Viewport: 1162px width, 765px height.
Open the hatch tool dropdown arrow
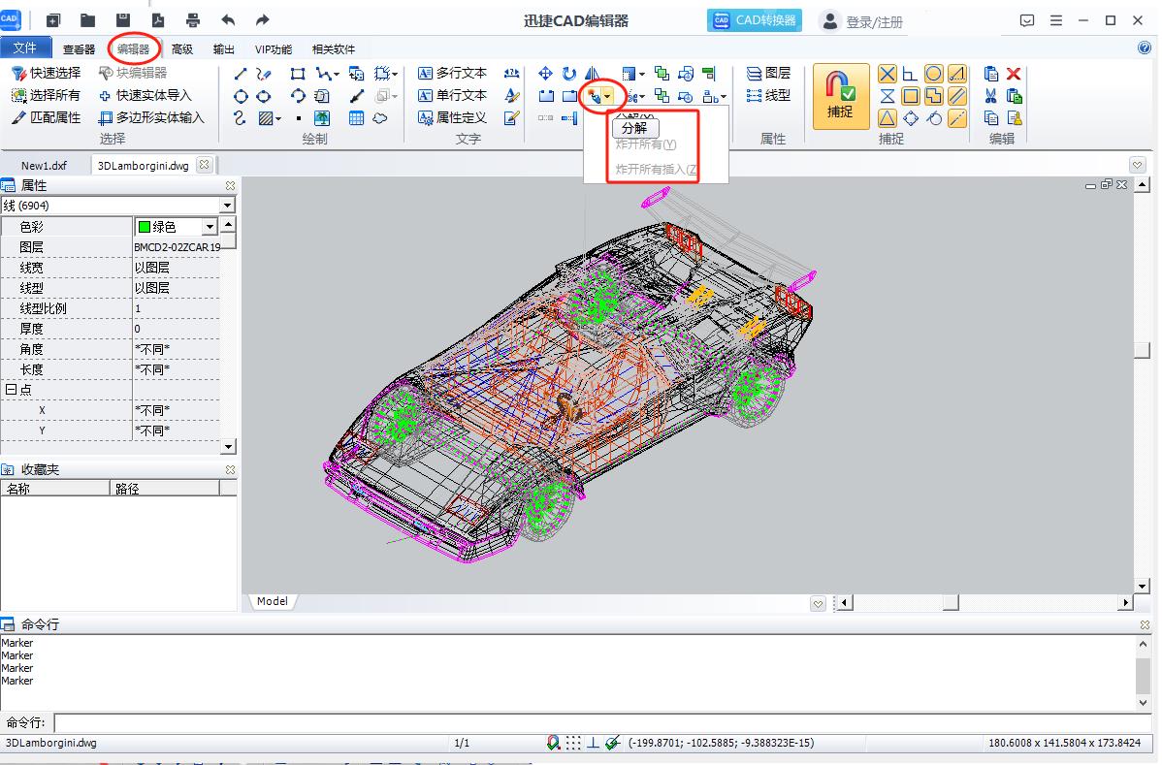pyautogui.click(x=278, y=118)
